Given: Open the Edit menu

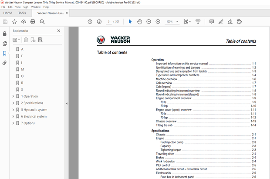Looking at the screenshot, I should point(10,7).
